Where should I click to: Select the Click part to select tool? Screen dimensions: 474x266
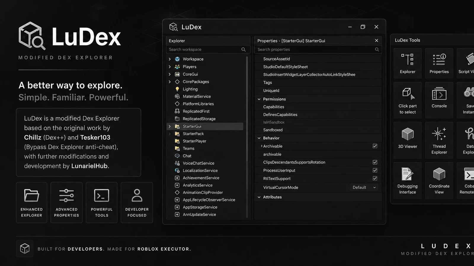click(x=407, y=100)
